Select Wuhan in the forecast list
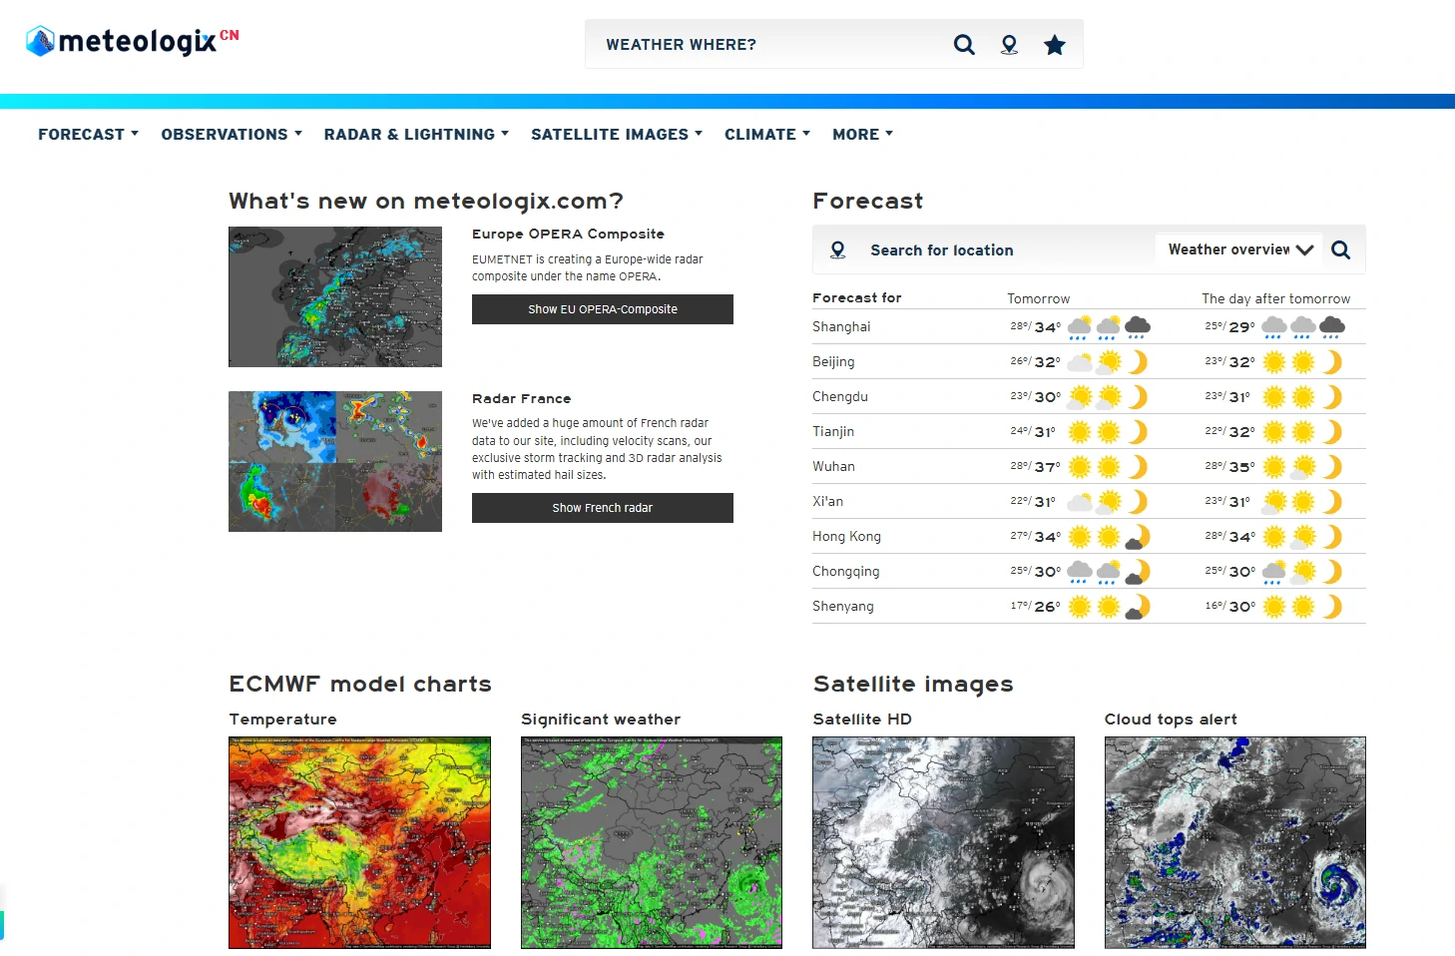This screenshot has height=956, width=1455. click(x=833, y=466)
